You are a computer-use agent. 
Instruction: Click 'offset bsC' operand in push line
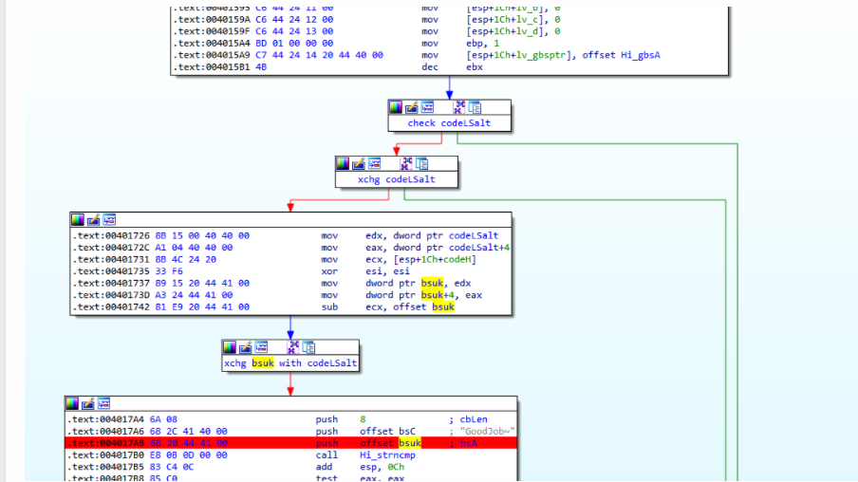point(387,432)
